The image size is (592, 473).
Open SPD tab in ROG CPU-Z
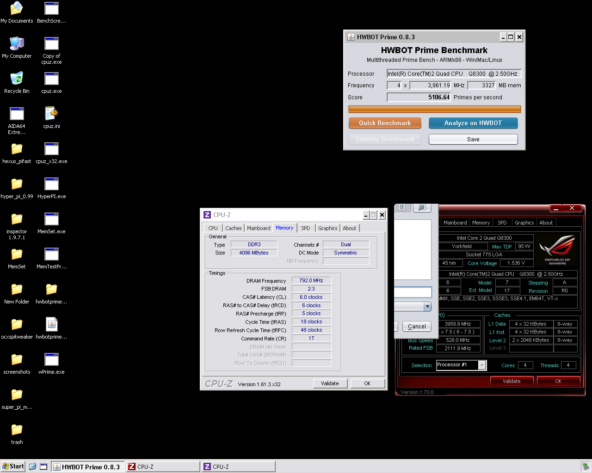502,223
